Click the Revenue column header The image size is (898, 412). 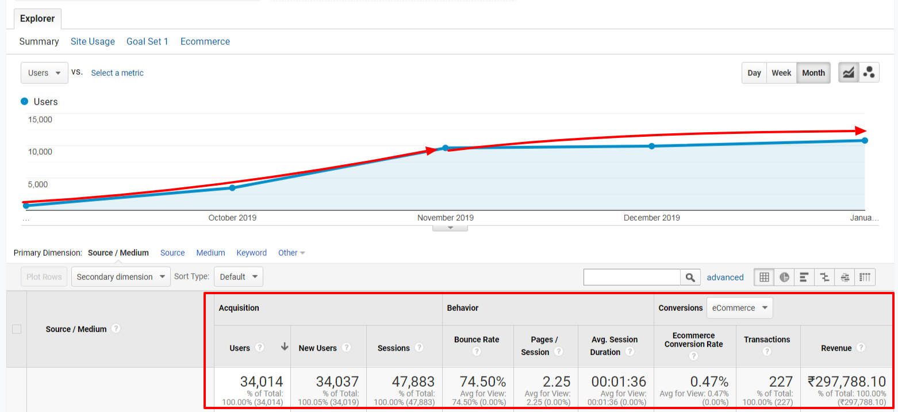[x=836, y=348]
